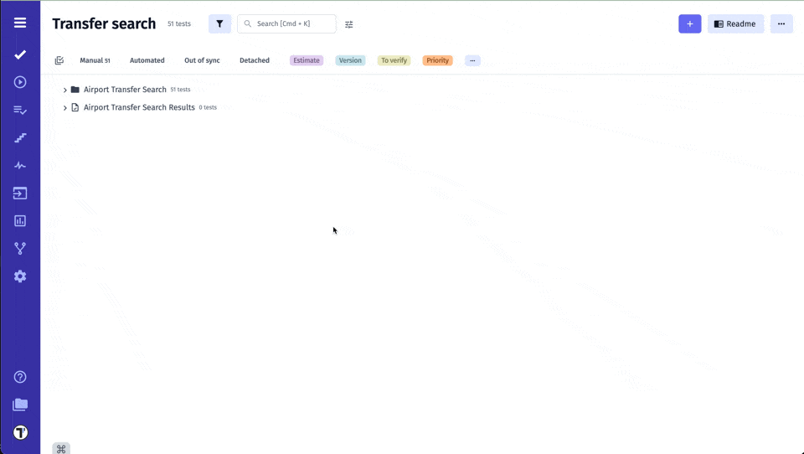This screenshot has width=804, height=454.
Task: Open Runs via play circle icon
Action: [x=20, y=82]
